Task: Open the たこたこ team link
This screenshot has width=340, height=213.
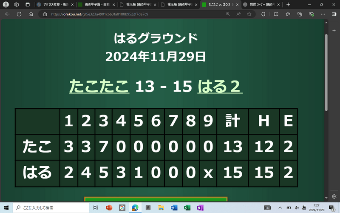Action: [x=99, y=86]
